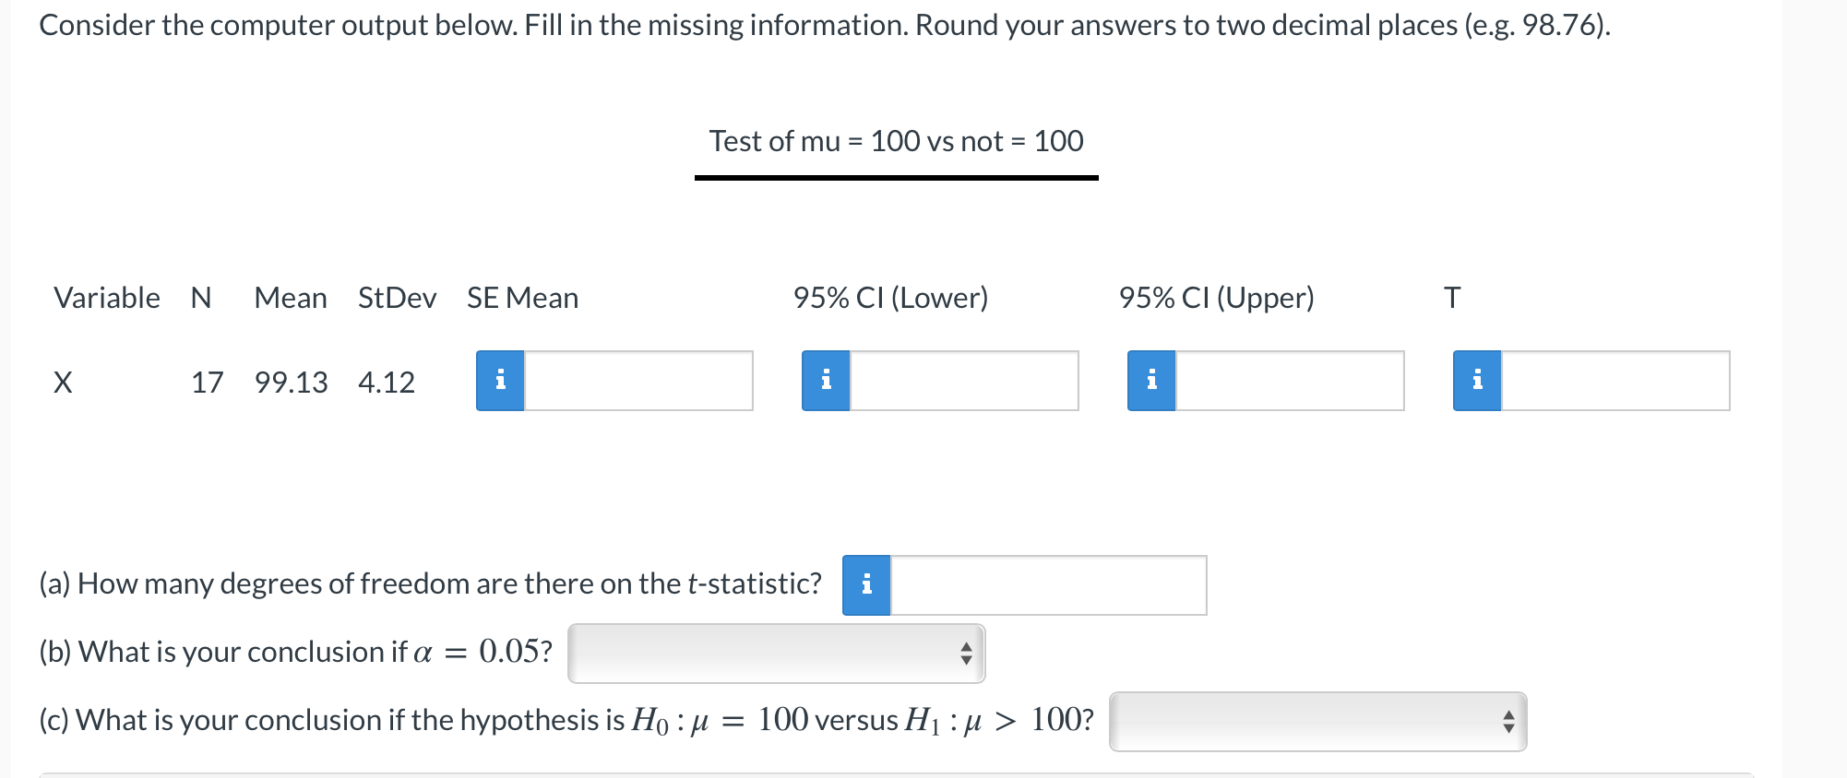Click the info icon beside SE Mean field

[502, 381]
